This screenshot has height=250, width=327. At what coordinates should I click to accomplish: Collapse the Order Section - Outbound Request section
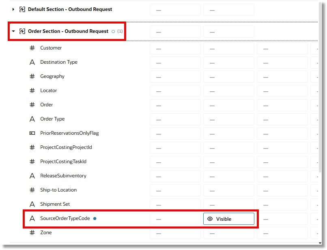[x=13, y=31]
